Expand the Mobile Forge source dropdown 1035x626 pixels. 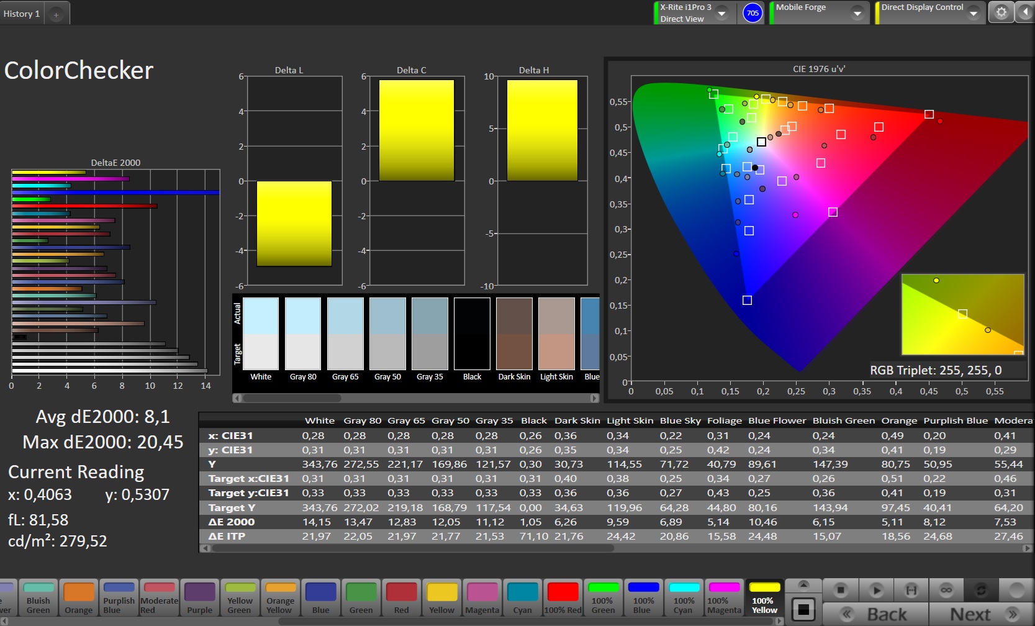coord(857,13)
